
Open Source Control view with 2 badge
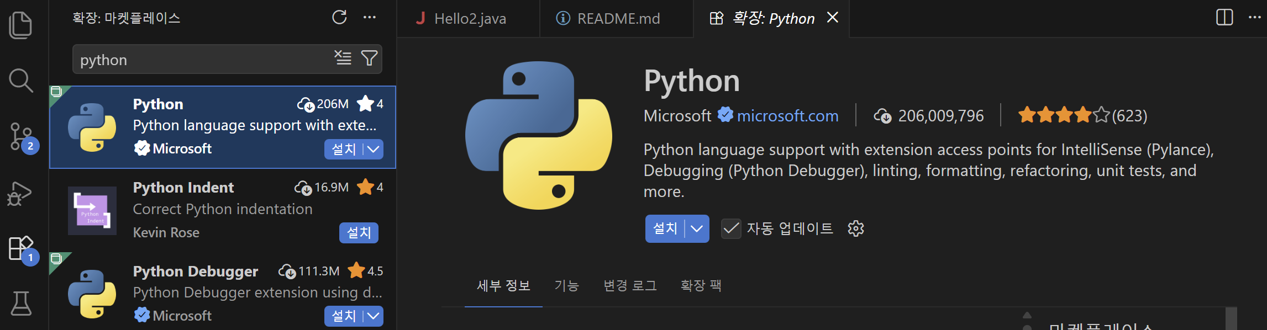22,137
